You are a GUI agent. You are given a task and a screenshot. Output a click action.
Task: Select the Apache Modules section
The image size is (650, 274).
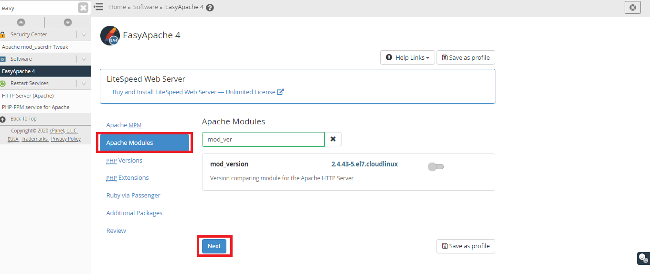click(x=144, y=142)
